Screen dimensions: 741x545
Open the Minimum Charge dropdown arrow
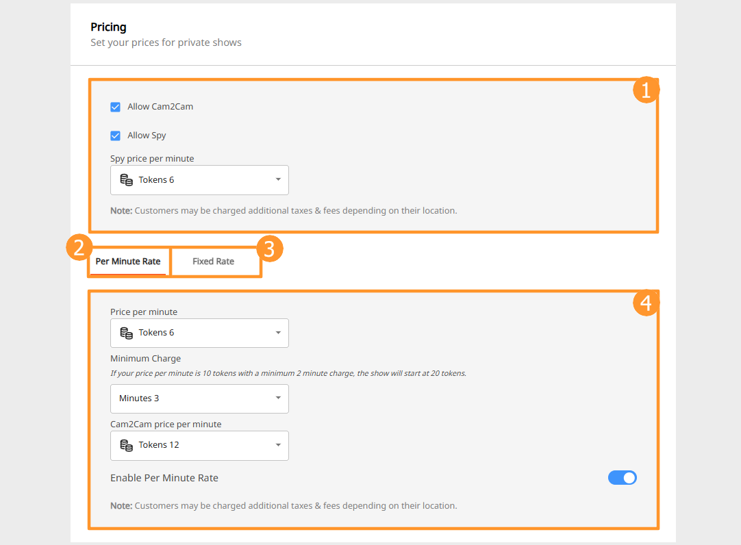278,398
